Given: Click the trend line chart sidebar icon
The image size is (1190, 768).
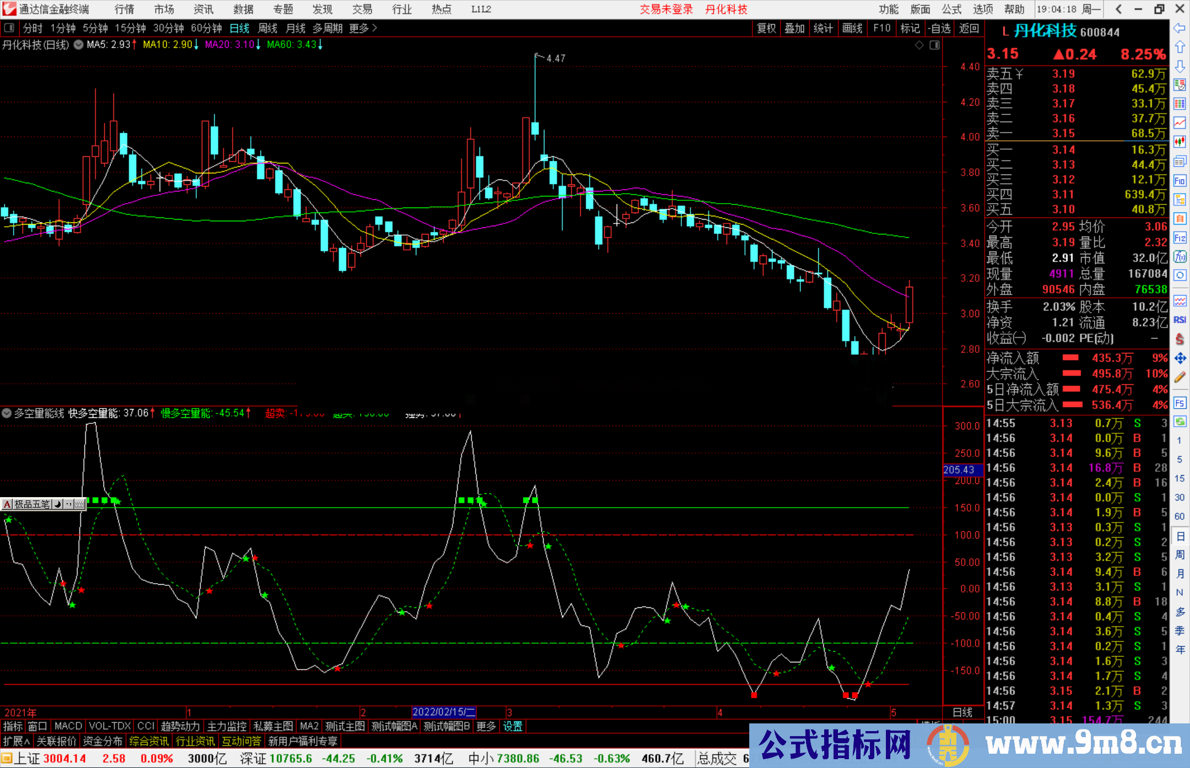Looking at the screenshot, I should pyautogui.click(x=1180, y=123).
